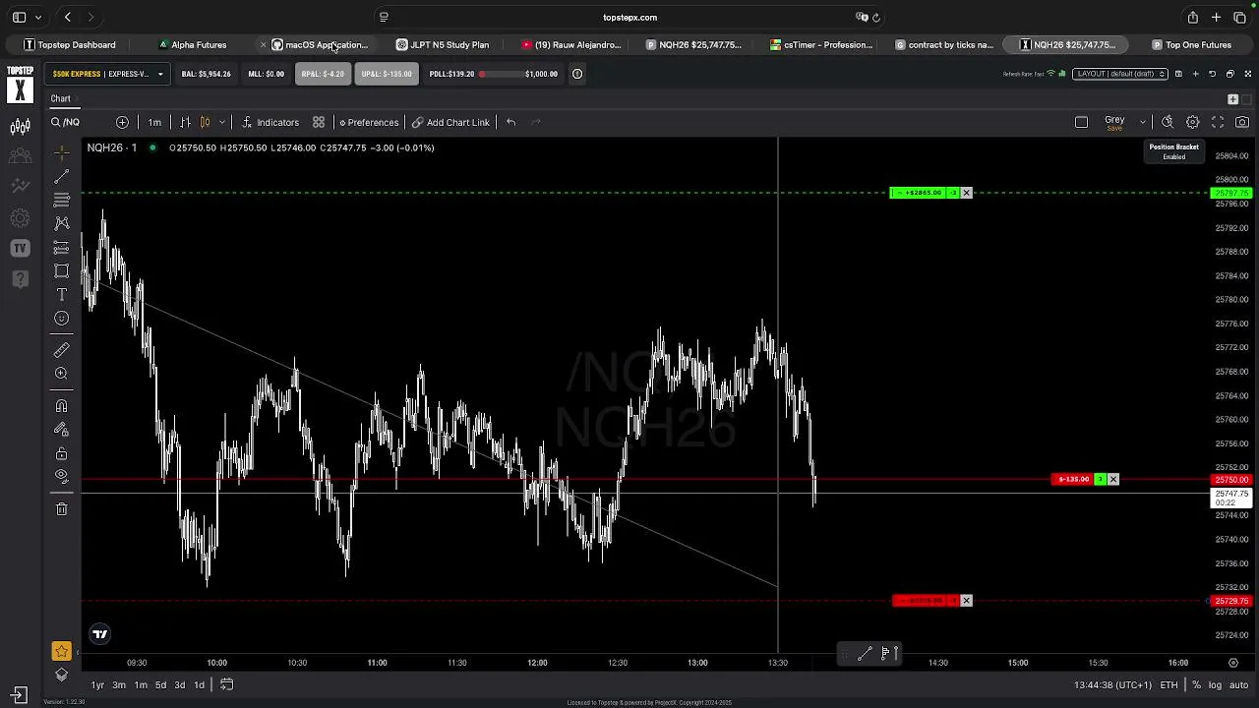Select the text annotation tool

click(x=61, y=294)
